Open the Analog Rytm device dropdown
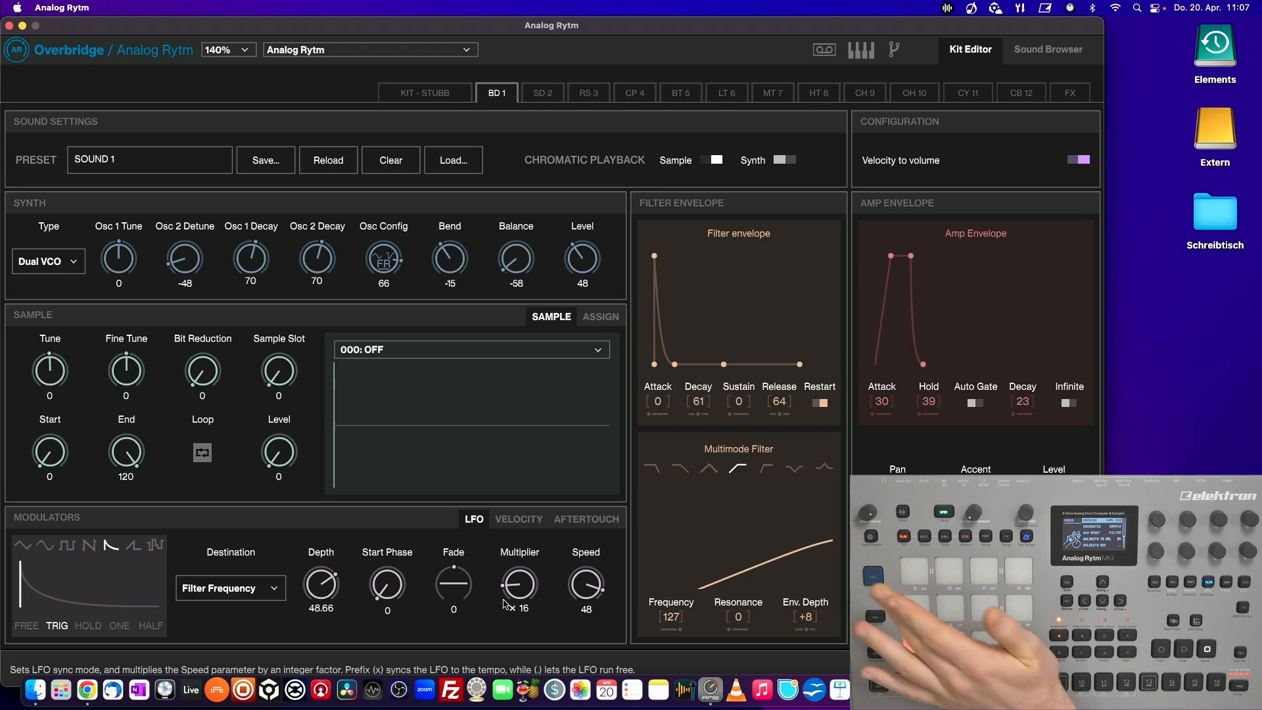 370,50
